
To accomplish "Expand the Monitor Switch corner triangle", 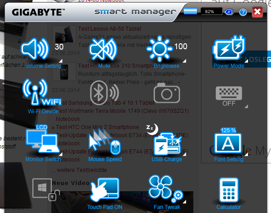I will point(61,154).
